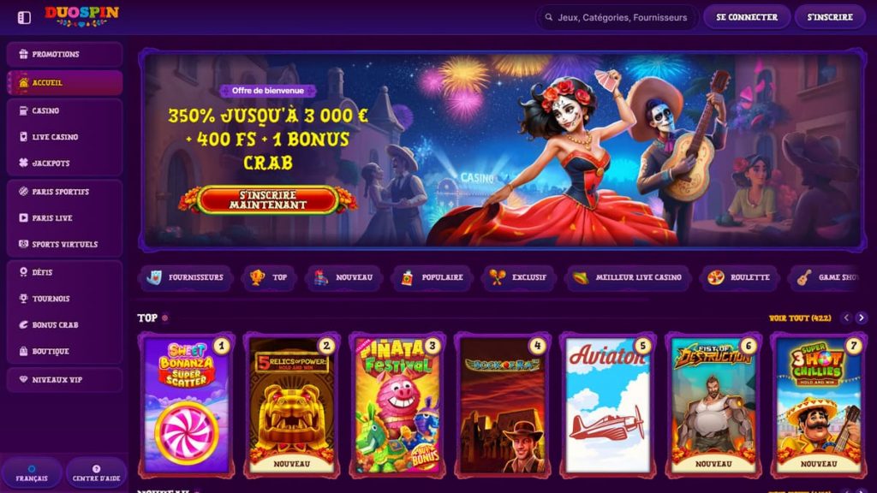Screen dimensions: 877x493
Task: Click S'inscrire Maintenant banner button
Action: point(268,200)
